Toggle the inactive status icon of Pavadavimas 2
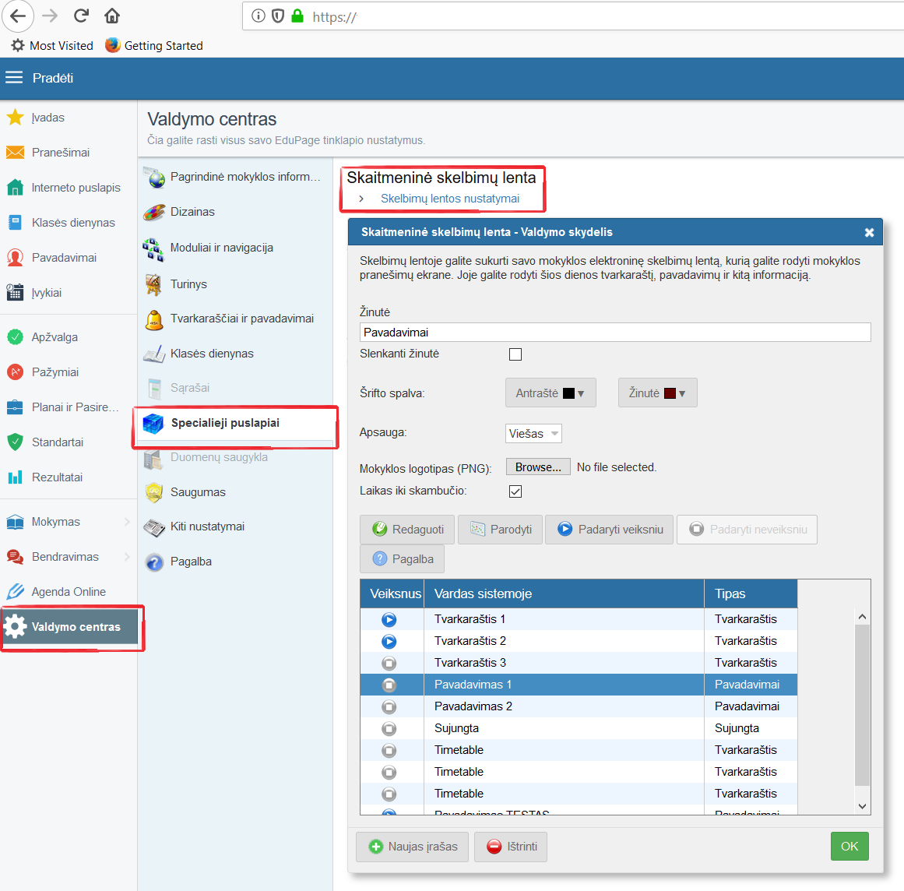 (x=389, y=707)
